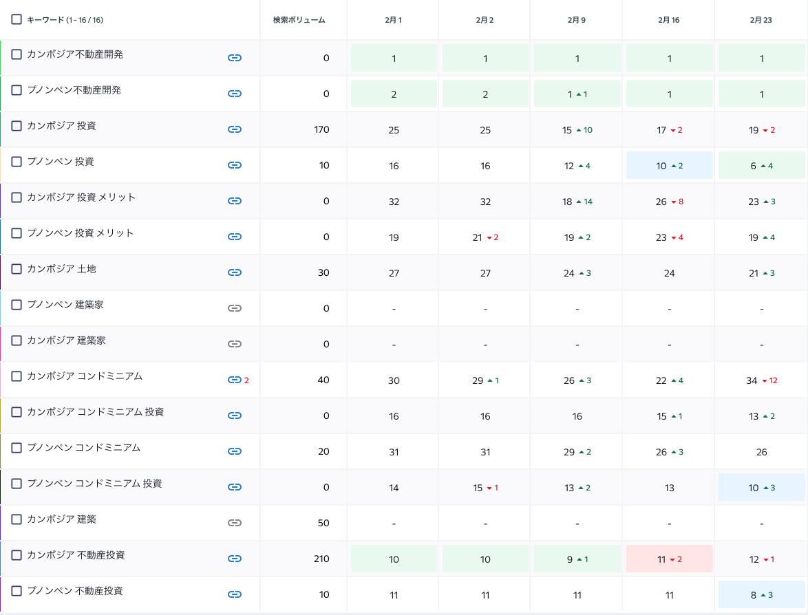The image size is (808, 615).
Task: Click link icon for カンボジア不動産開発 row
Action: click(235, 58)
